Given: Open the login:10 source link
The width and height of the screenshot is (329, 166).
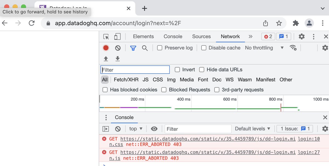Looking at the screenshot, I should coord(309,139).
